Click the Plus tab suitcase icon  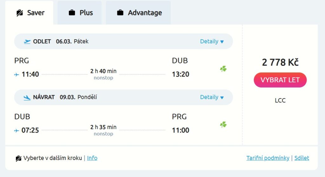72,13
